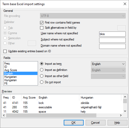The width and height of the screenshot is (129, 128).
Task: Choose Import as other field option
Action: point(42,76)
